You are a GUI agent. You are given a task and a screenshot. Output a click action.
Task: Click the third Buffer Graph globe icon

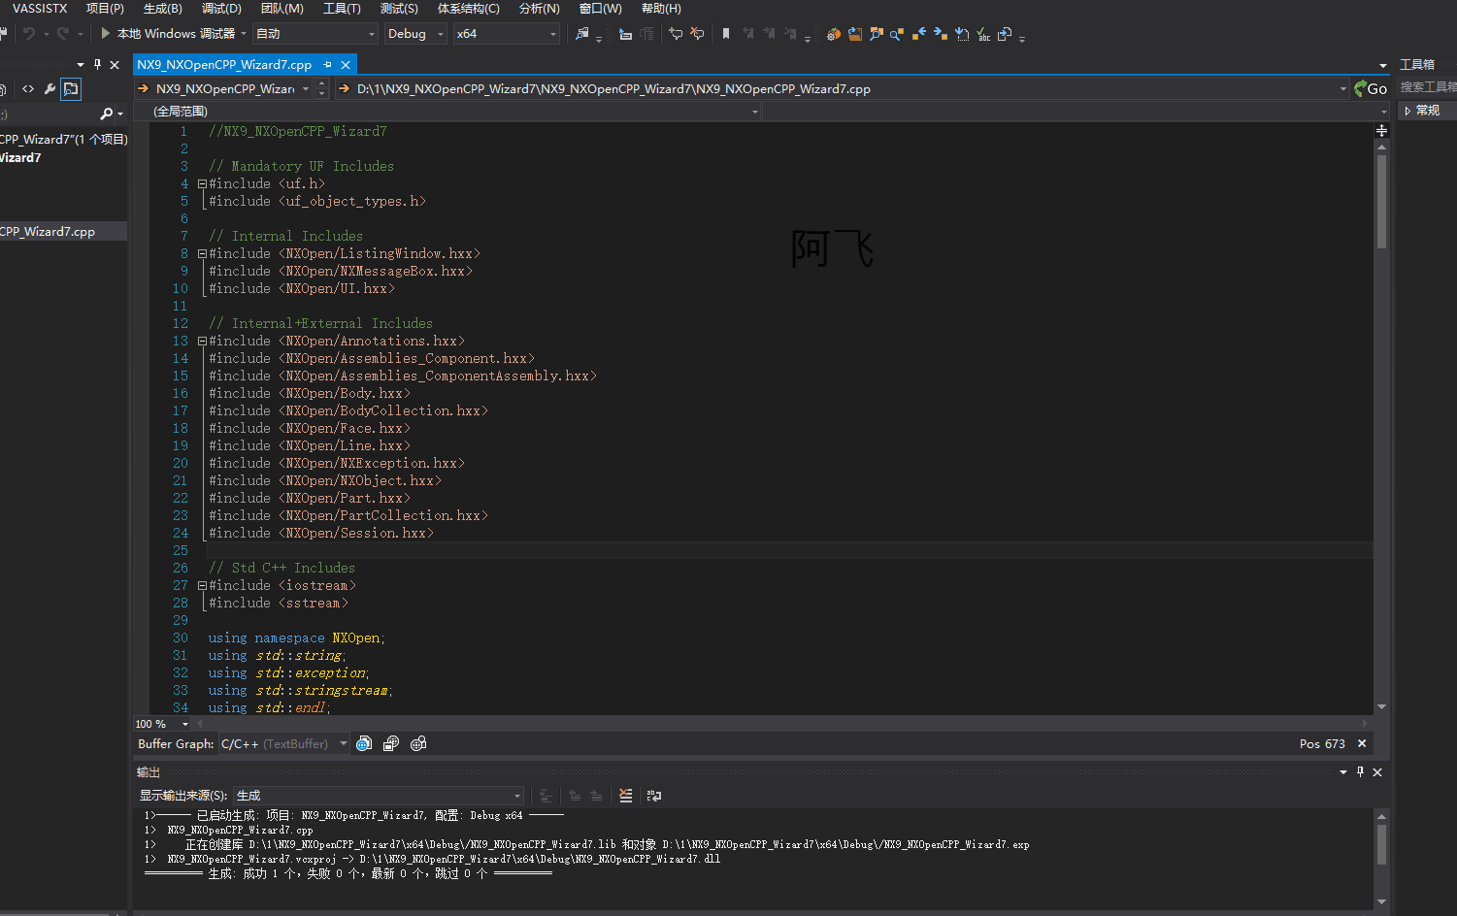(x=418, y=744)
